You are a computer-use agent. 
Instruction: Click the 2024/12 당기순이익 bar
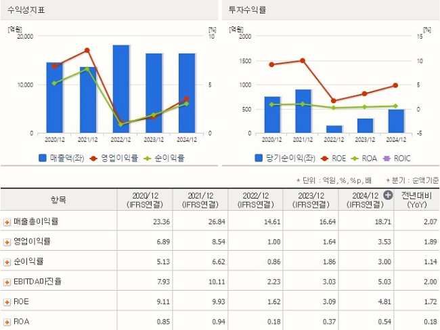point(396,121)
